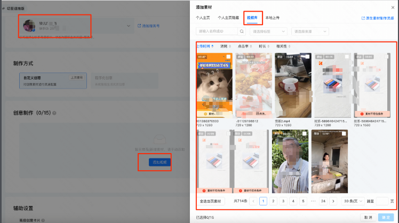Close the 添加素材 panel with the X

pyautogui.click(x=393, y=7)
